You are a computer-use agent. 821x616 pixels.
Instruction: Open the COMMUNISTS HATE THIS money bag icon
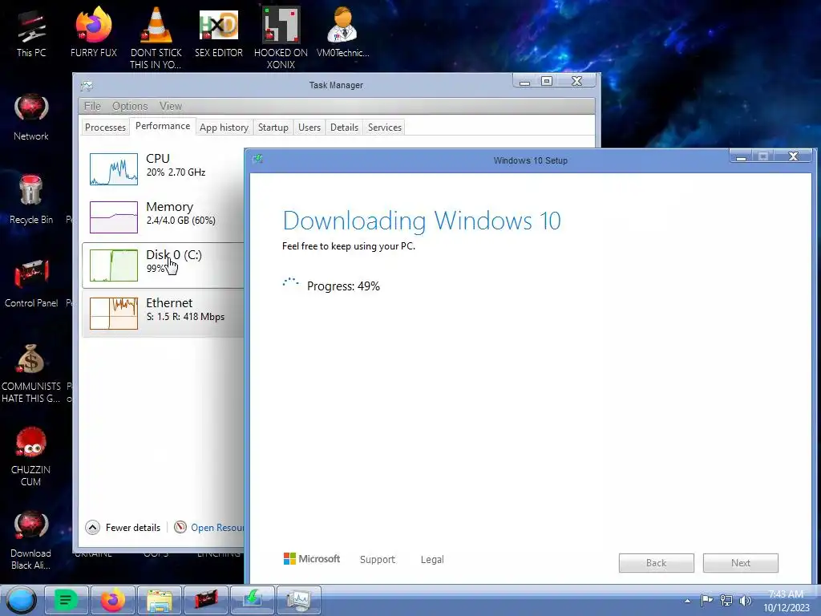31,374
